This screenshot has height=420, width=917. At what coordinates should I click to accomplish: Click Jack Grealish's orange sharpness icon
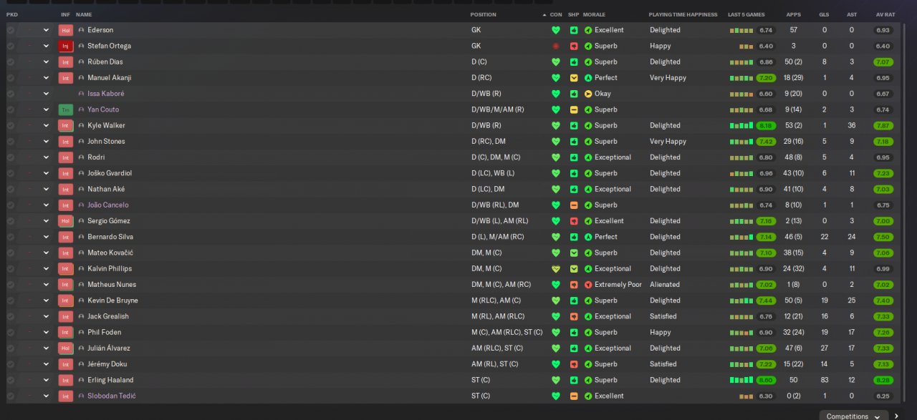coord(574,316)
